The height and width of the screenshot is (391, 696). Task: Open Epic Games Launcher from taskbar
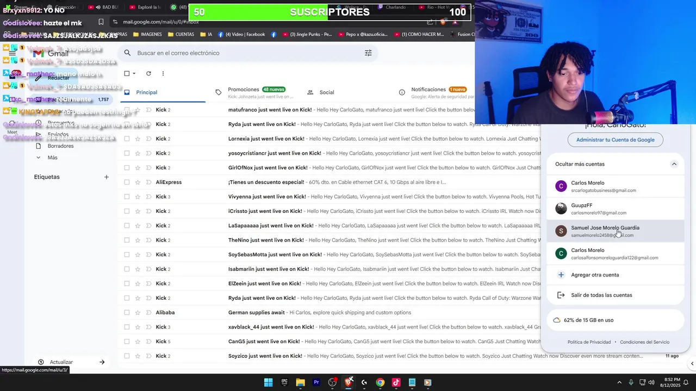point(284,382)
